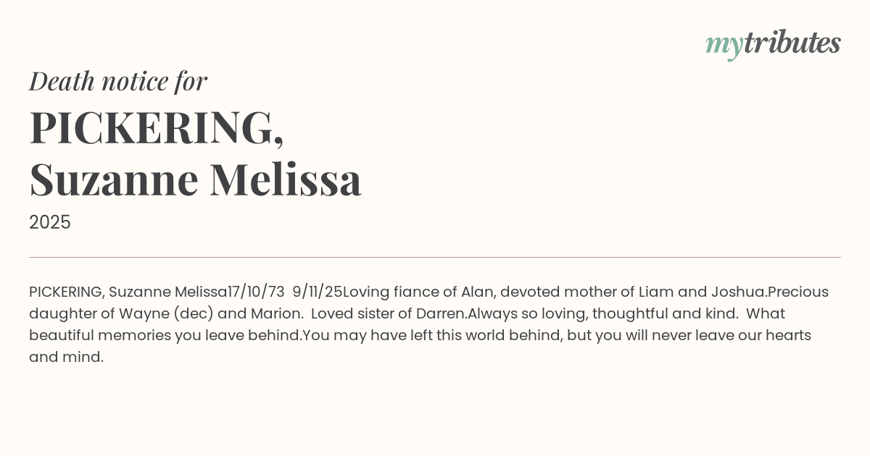Screen dimensions: 870x456
Task: Click the name Wayne in the notice
Action: point(138,313)
